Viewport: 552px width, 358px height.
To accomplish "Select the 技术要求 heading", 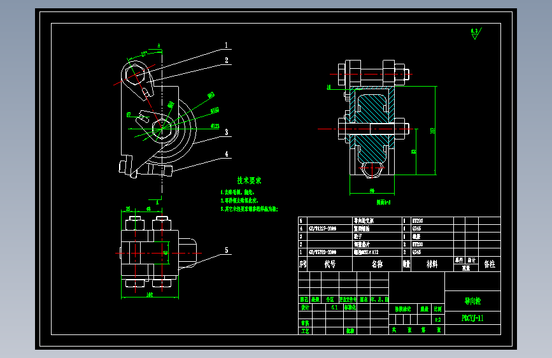I will point(249,180).
